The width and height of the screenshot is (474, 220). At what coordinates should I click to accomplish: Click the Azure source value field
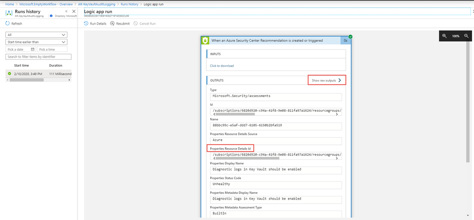pyautogui.click(x=276, y=141)
